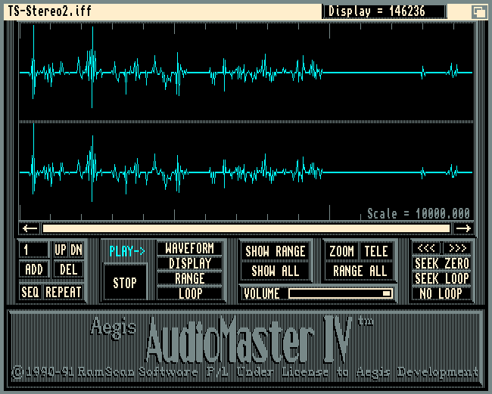Image resolution: width=492 pixels, height=394 pixels.
Task: Click the <<< seek backward button
Action: tap(426, 248)
